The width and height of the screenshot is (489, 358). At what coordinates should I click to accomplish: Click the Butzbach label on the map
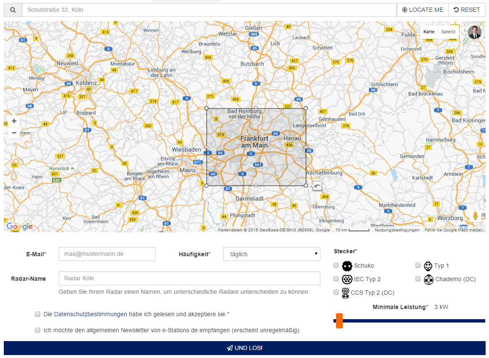pos(252,64)
